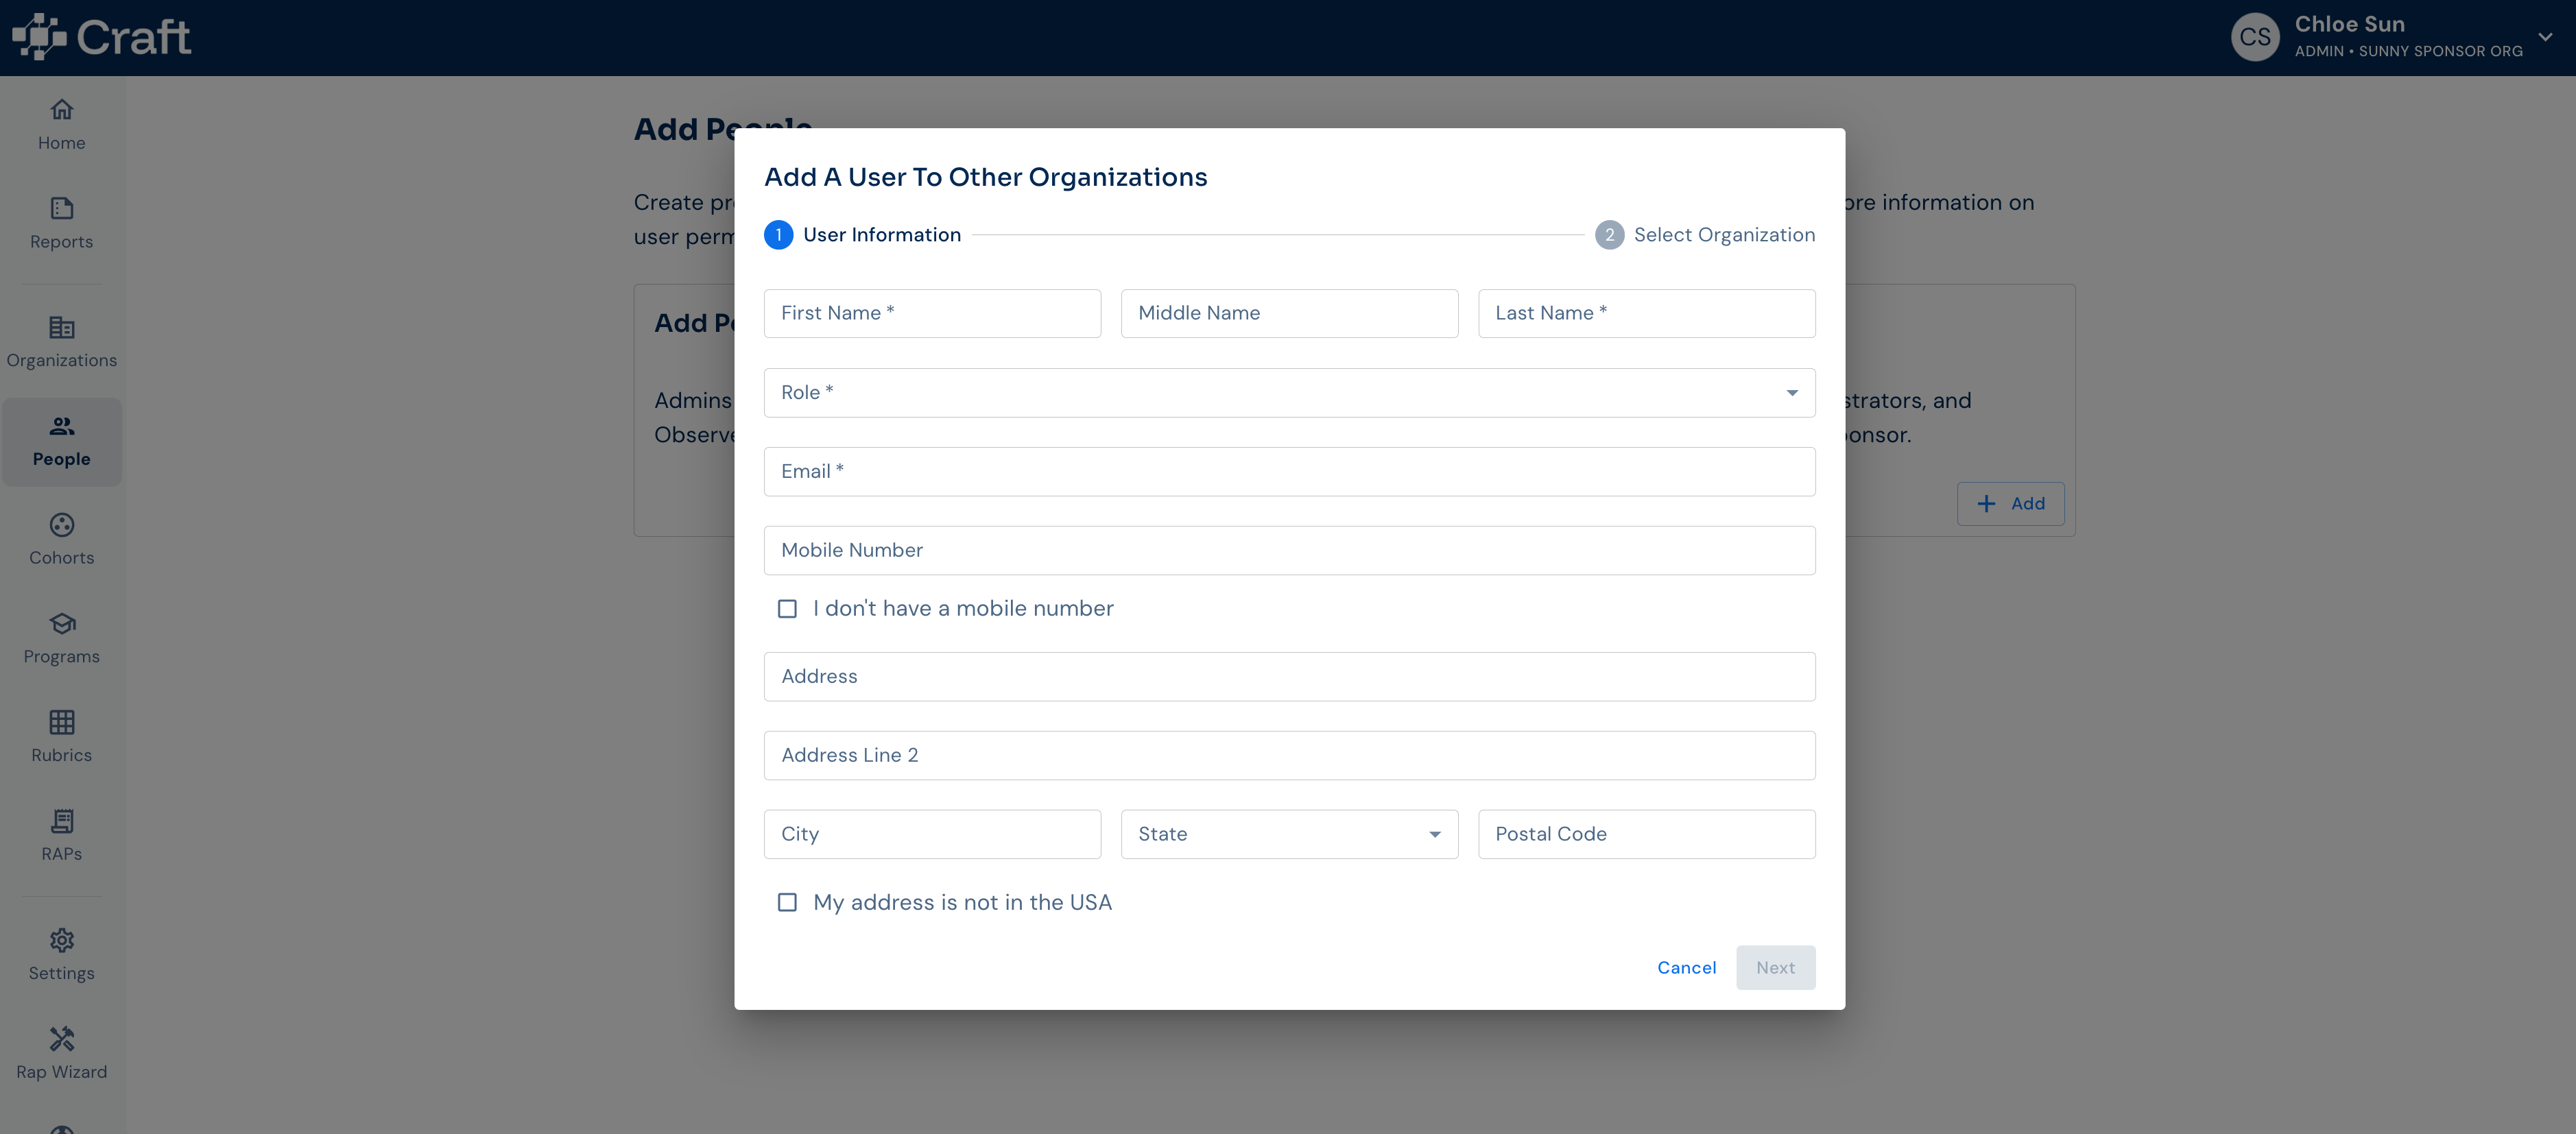The height and width of the screenshot is (1134, 2576).
Task: Open the Organizations building icon
Action: (62, 327)
